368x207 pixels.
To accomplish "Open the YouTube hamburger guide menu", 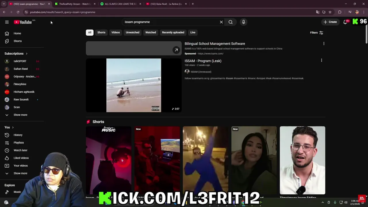I will [7, 22].
